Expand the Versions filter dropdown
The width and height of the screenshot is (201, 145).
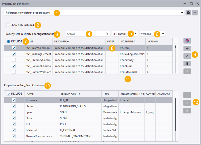click(163, 34)
